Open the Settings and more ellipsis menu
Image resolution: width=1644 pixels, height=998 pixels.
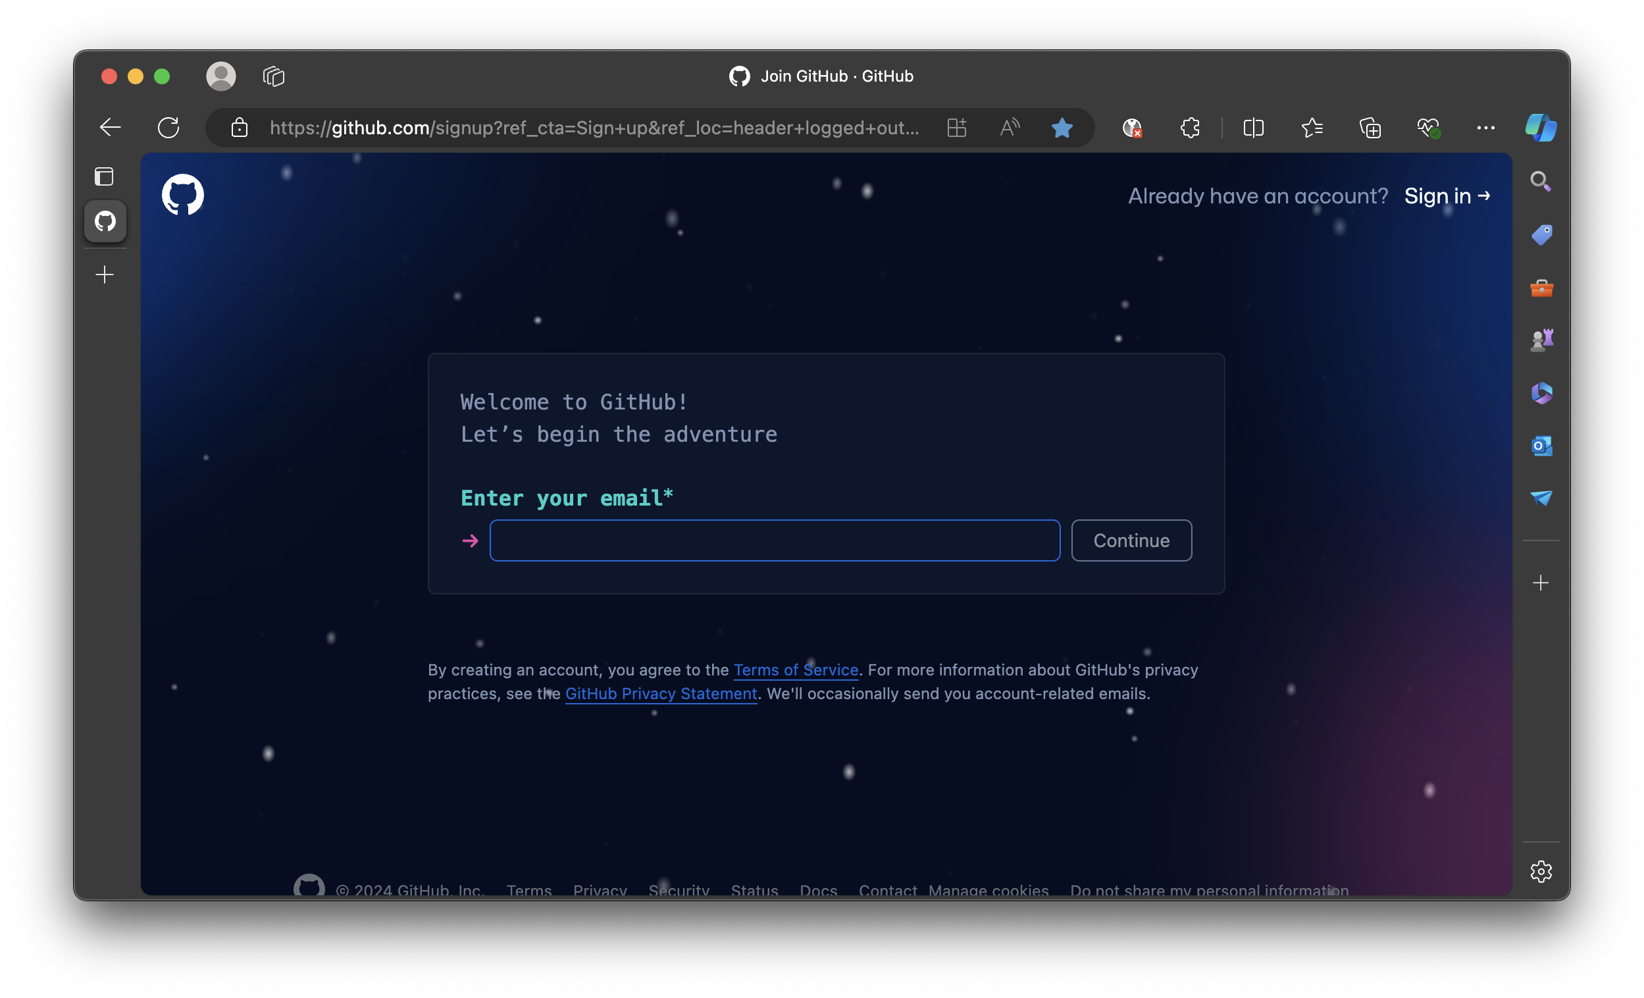[1485, 128]
